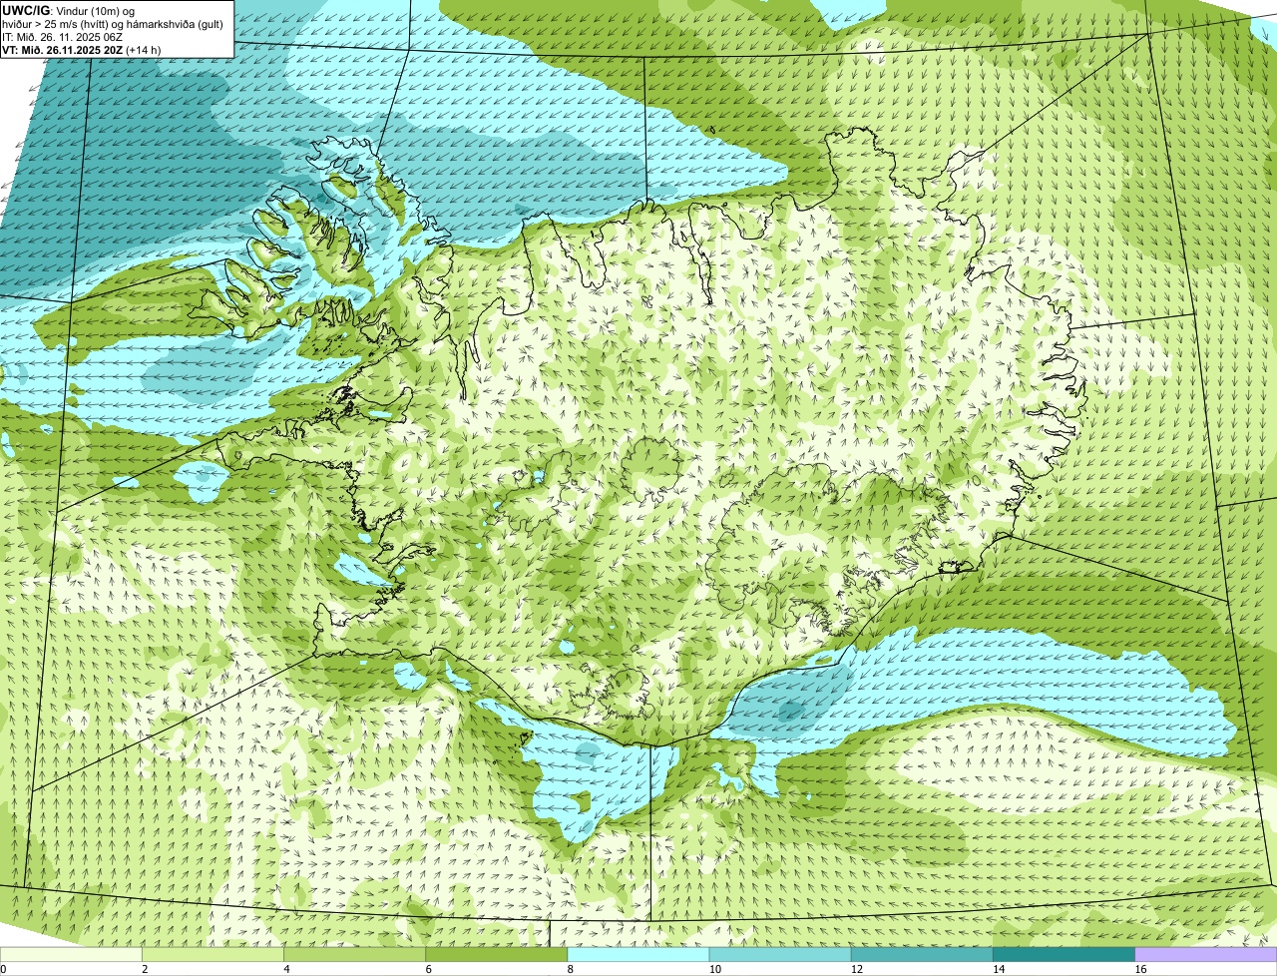Click the legend scale label "12"

coord(856,969)
